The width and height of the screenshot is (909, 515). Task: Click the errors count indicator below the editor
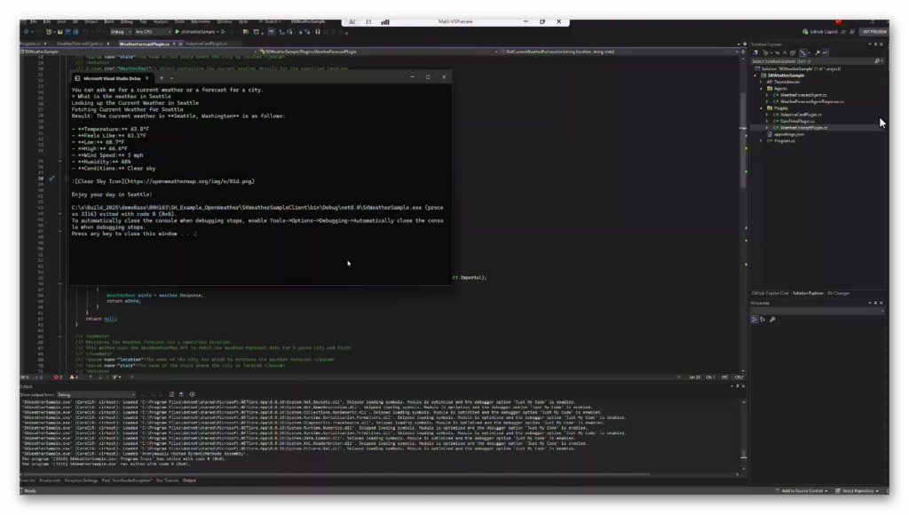click(x=58, y=377)
